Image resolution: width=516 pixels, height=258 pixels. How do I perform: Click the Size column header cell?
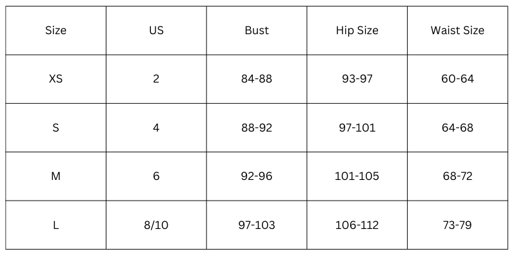pyautogui.click(x=56, y=30)
